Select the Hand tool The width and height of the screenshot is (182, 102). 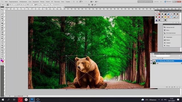tap(2, 54)
